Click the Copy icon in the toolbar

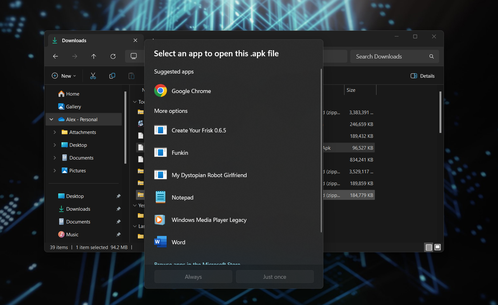(x=112, y=76)
